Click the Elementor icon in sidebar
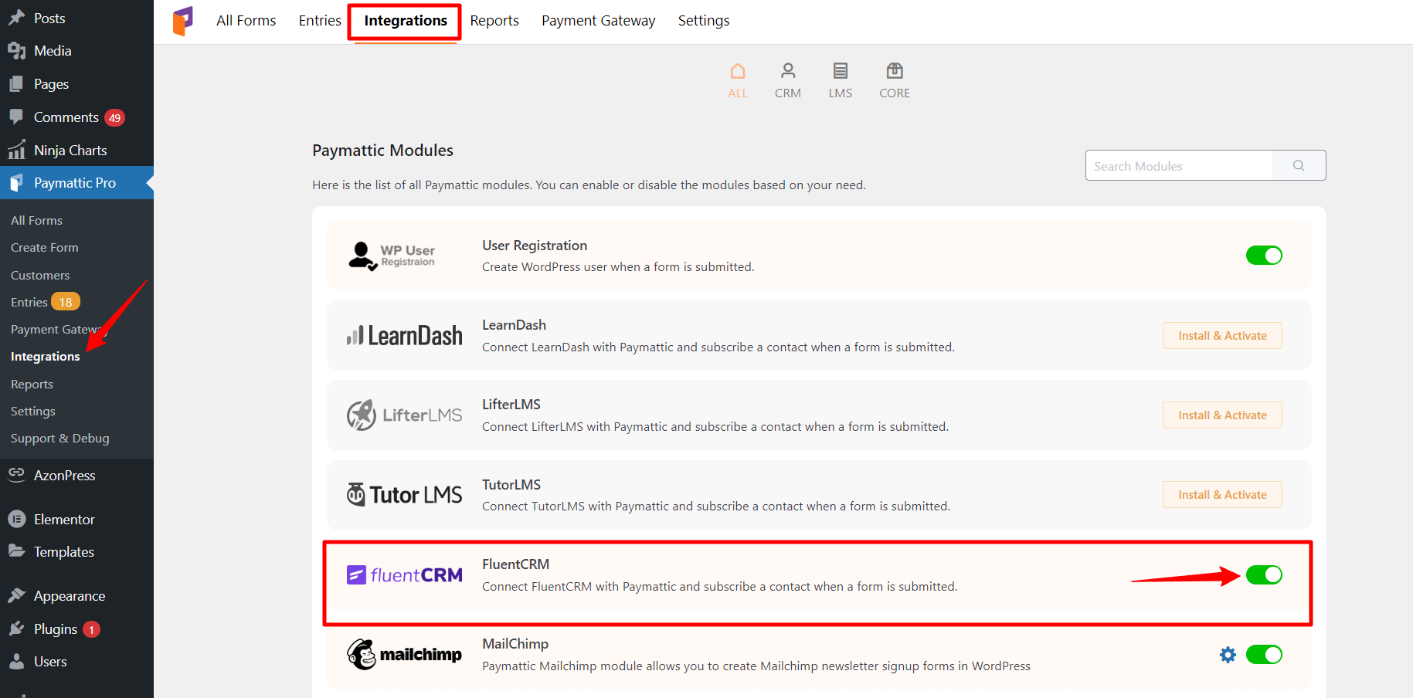The image size is (1413, 698). coord(16,520)
